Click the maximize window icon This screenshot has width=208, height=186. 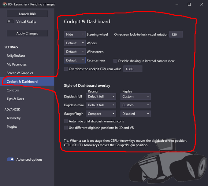189,4
